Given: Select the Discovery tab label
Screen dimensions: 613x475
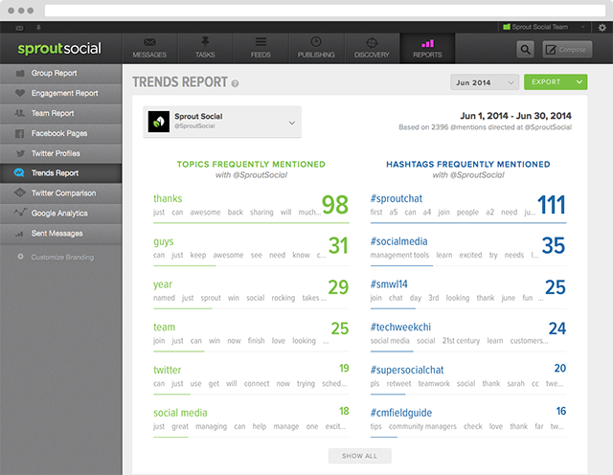Looking at the screenshot, I should click(372, 55).
